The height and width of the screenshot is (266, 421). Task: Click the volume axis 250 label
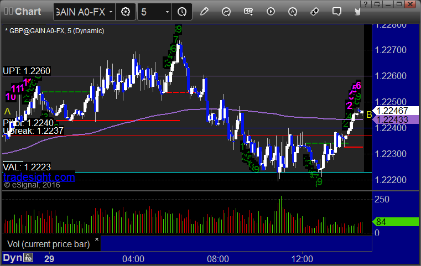point(382,199)
